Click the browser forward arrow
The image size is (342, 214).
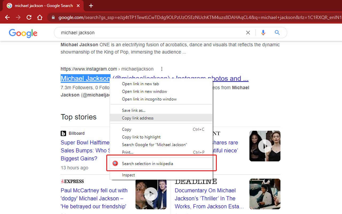point(18,17)
